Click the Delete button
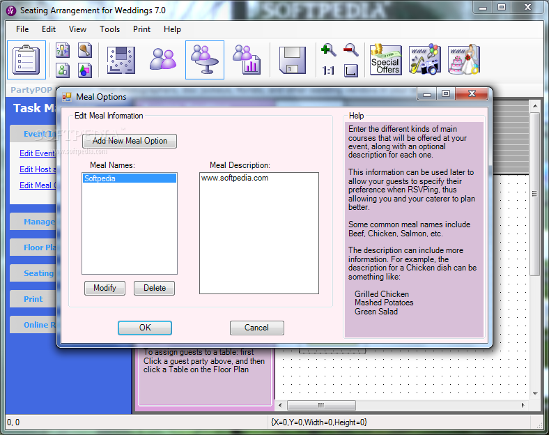This screenshot has width=549, height=435. click(155, 288)
